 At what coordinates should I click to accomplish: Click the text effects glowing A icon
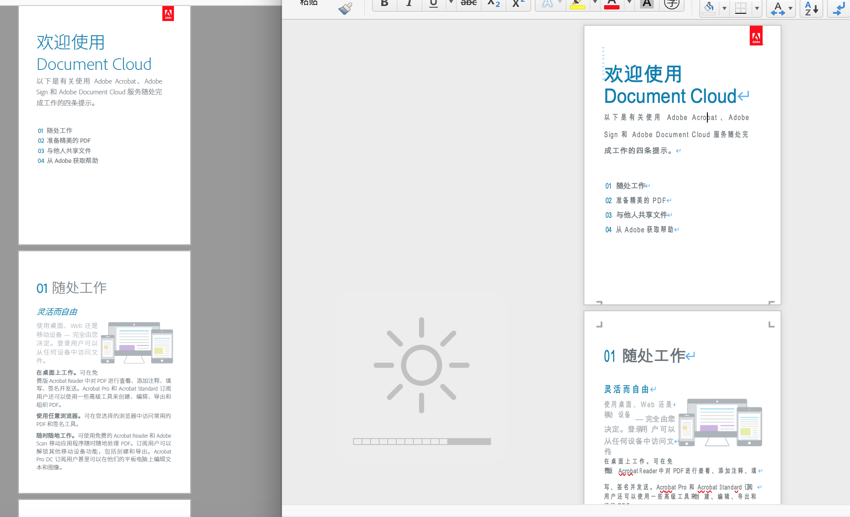[x=547, y=4]
